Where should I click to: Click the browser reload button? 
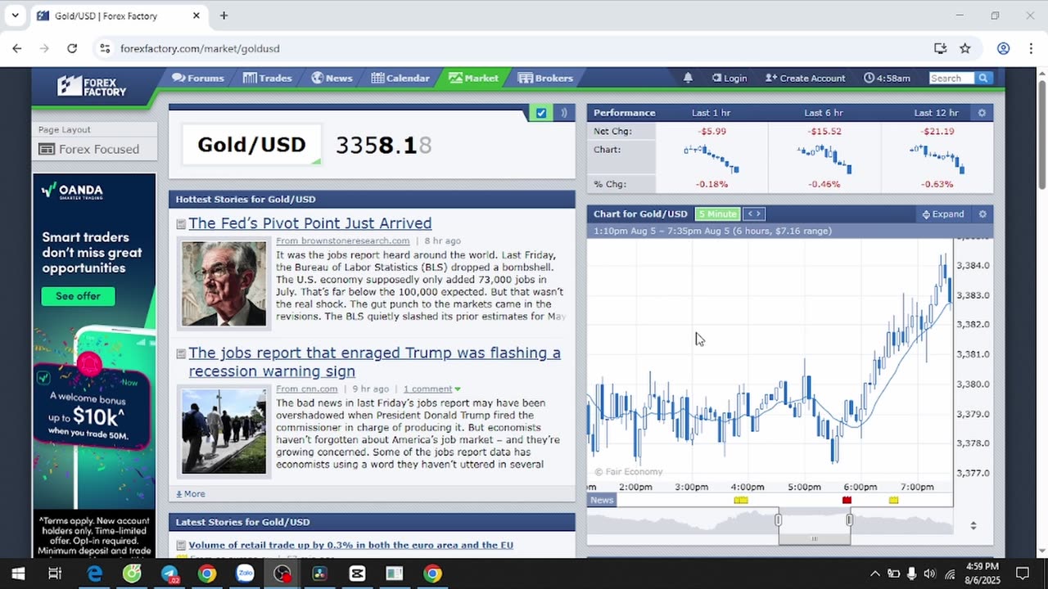coord(72,48)
